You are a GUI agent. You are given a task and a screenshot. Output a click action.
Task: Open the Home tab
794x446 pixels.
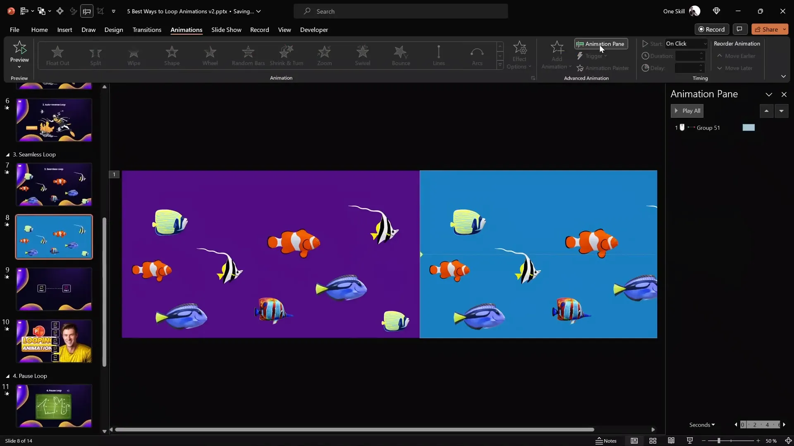39,30
